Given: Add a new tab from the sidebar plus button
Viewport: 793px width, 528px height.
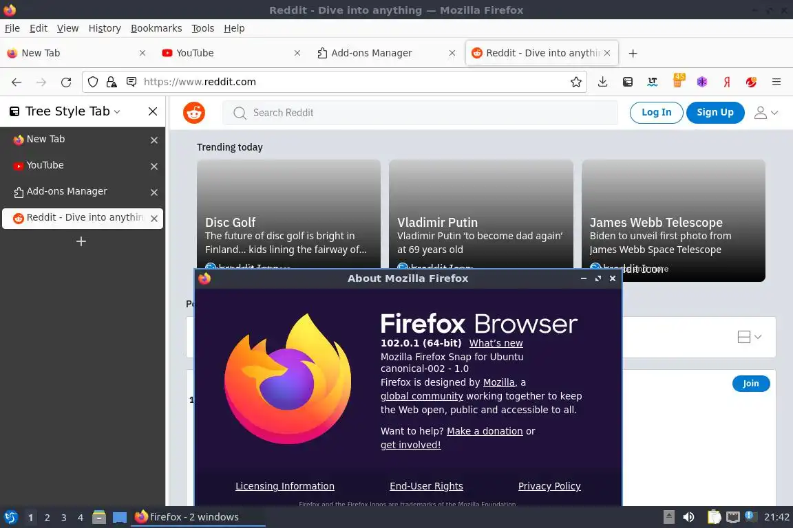Looking at the screenshot, I should click(81, 241).
